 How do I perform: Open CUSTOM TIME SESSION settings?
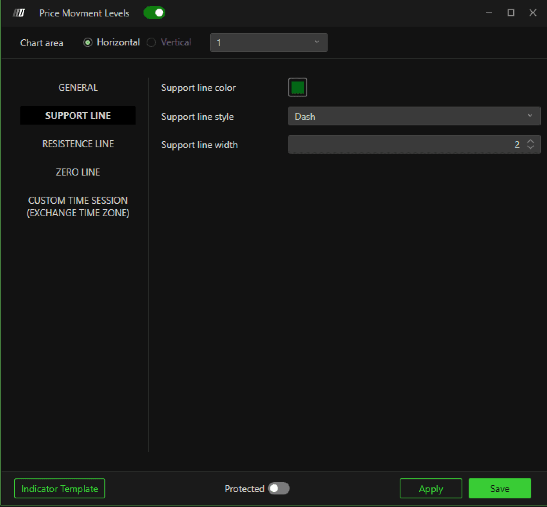[x=78, y=206]
